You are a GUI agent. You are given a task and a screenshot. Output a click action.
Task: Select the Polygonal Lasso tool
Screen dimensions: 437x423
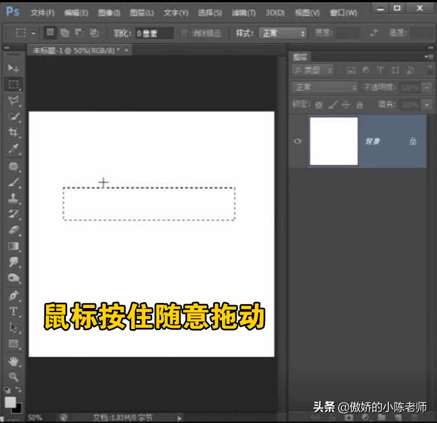tap(13, 100)
